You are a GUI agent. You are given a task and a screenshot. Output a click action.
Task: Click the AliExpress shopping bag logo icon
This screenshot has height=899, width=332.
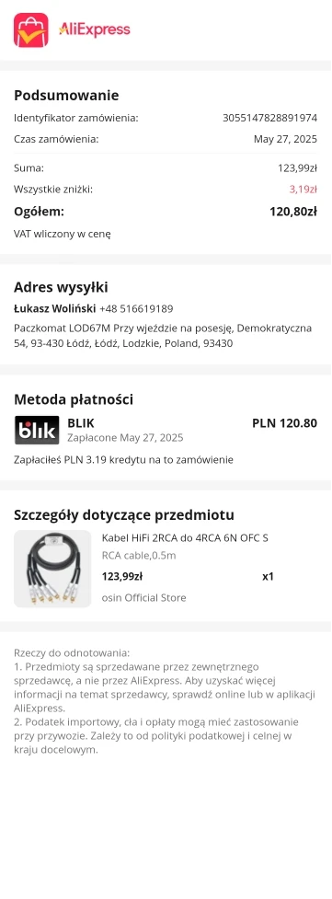31,29
